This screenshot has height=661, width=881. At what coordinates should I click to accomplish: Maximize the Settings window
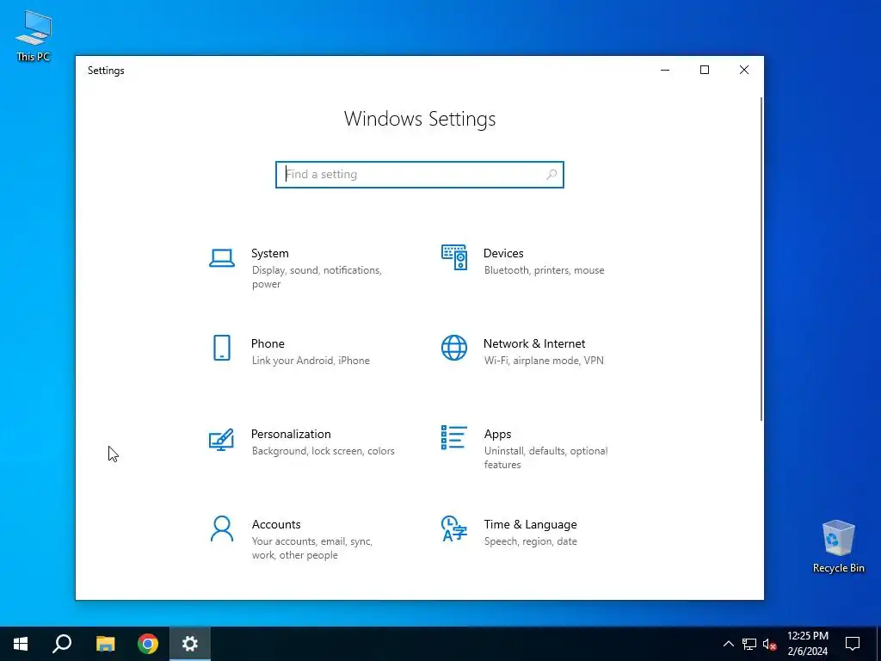coord(705,71)
